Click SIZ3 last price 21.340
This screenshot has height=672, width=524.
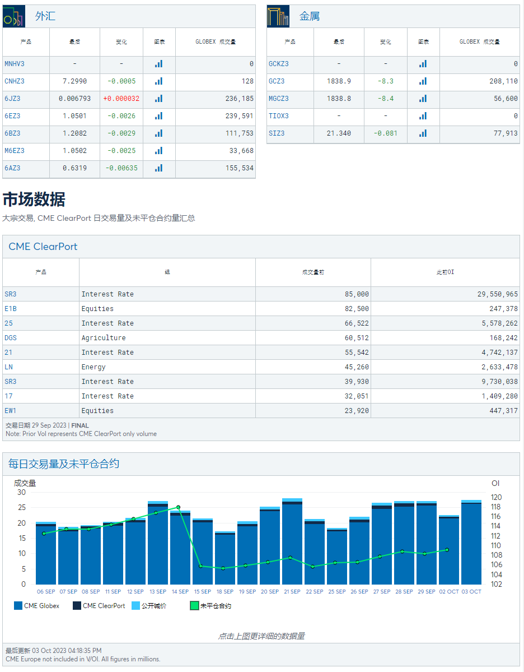click(339, 133)
